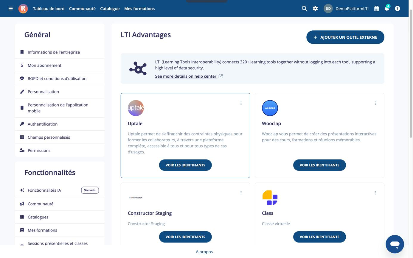Open Constructor Staging card options menu

click(241, 193)
